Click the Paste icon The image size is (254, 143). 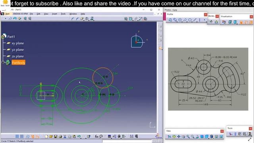point(74,137)
